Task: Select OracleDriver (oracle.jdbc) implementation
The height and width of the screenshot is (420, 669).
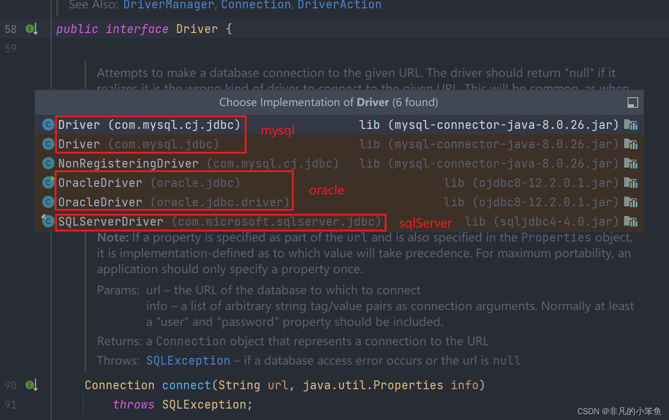Action: tap(339, 183)
